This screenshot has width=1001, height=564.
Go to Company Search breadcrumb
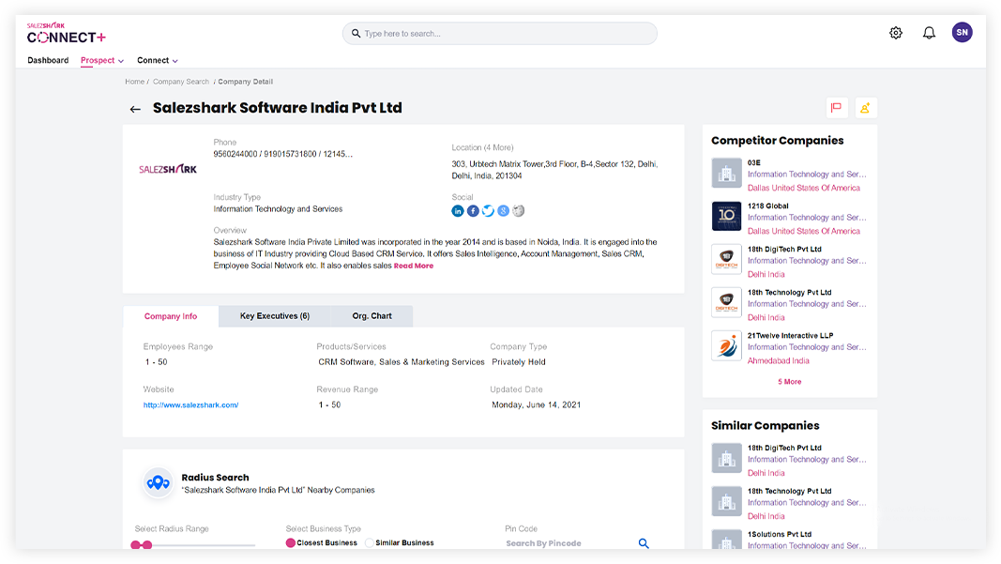point(181,82)
